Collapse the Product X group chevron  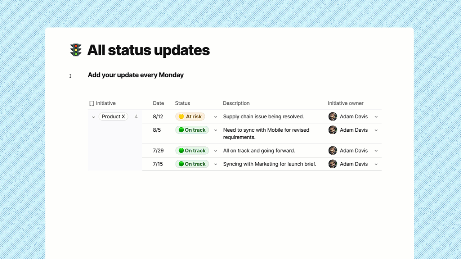click(x=93, y=117)
